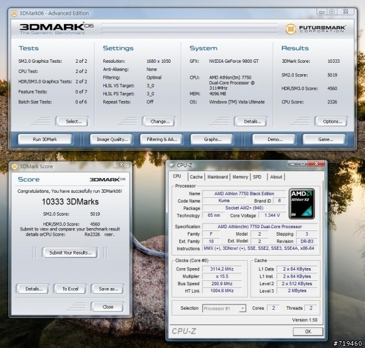
Task: Minimize the 3DMark06 main window
Action: point(322,12)
